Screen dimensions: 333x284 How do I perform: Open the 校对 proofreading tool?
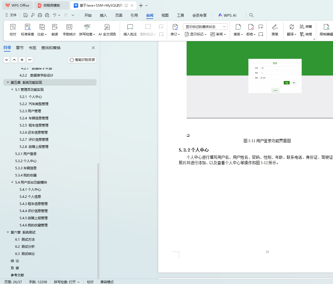(13, 30)
